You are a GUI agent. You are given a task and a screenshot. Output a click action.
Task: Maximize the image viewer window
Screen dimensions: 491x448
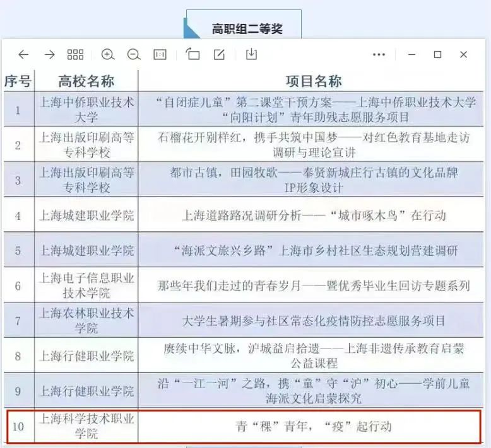pos(437,55)
